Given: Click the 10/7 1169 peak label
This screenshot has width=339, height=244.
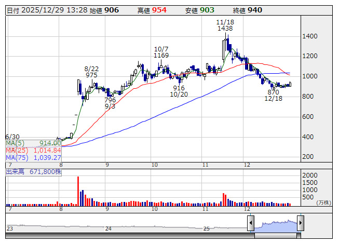Looking at the screenshot, I should point(161,52).
